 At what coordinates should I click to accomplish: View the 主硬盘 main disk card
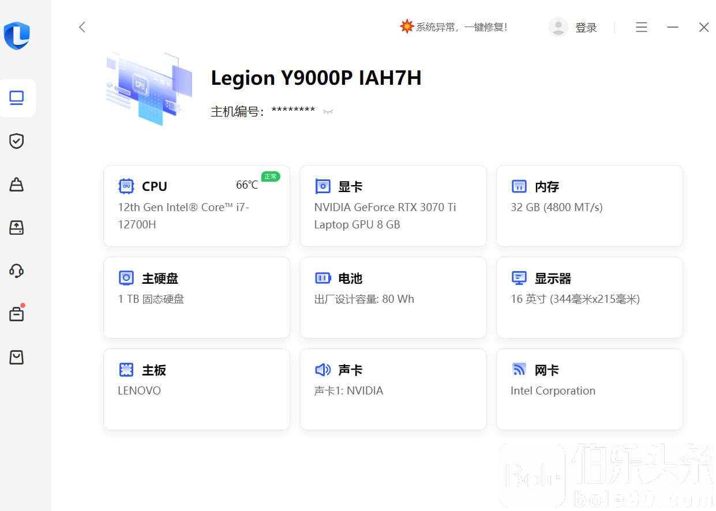point(197,298)
